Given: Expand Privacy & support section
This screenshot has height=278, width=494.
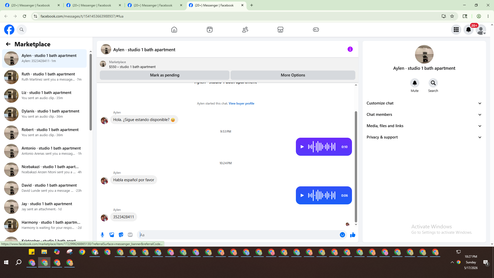Looking at the screenshot, I should [424, 137].
